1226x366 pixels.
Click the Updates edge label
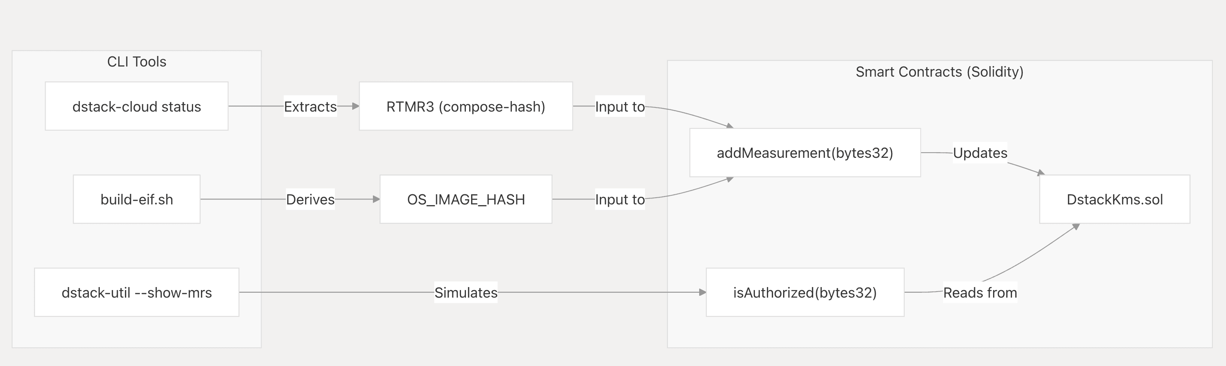click(x=980, y=153)
